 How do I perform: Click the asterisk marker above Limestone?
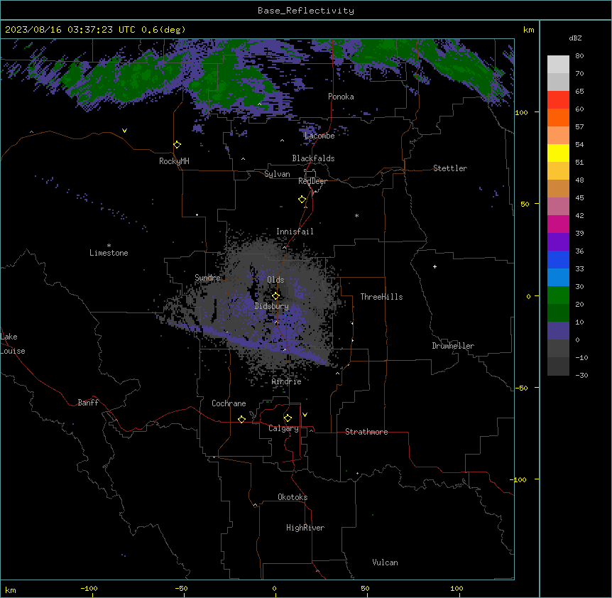(109, 245)
